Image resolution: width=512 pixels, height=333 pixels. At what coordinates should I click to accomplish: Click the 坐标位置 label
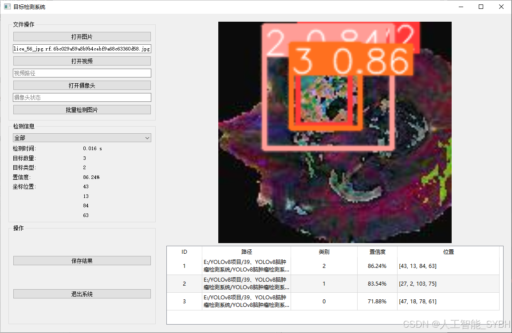tap(24, 187)
